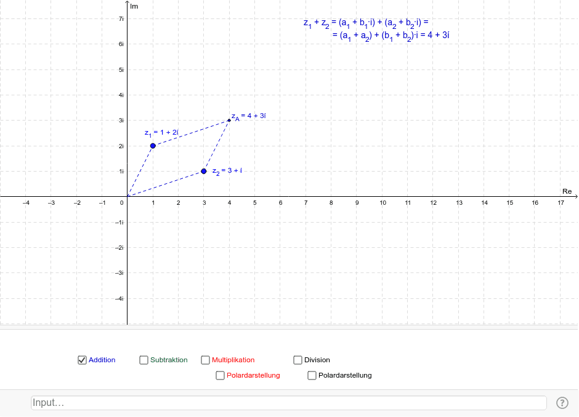Click the 17 tick on the real axis
Image resolution: width=579 pixels, height=417 pixels.
[561, 203]
